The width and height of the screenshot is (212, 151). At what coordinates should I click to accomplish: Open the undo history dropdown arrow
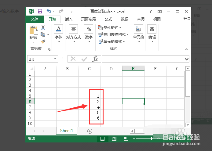(54, 11)
